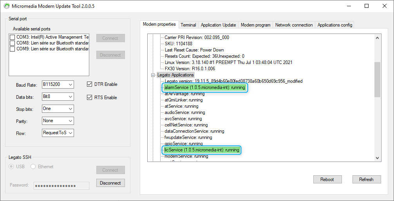Select the modemService: running row

point(186,156)
